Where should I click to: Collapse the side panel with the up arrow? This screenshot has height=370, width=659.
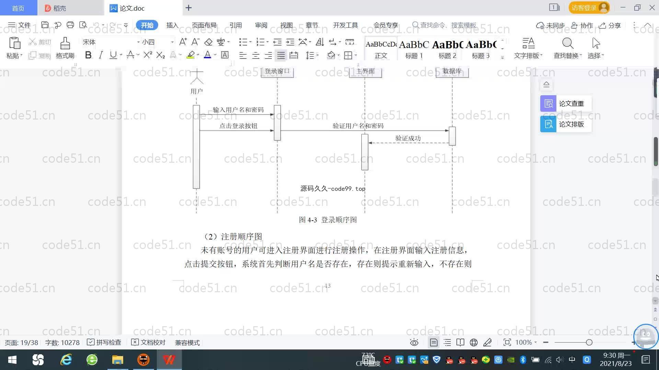pos(546,84)
